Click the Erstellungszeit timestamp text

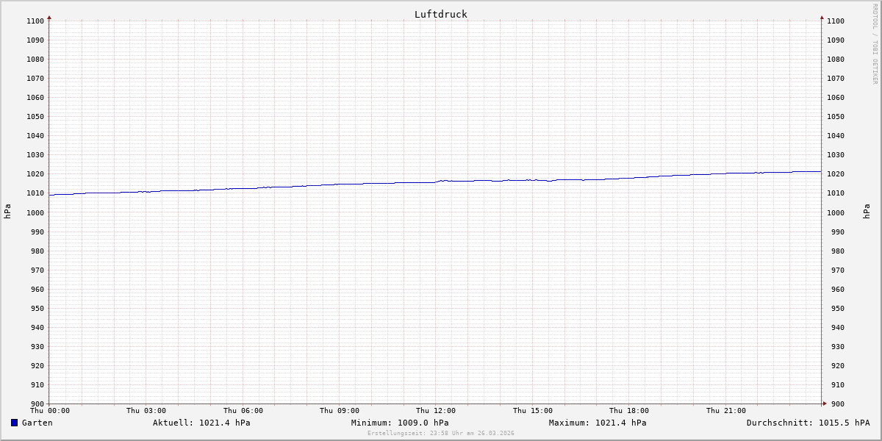[x=441, y=434]
